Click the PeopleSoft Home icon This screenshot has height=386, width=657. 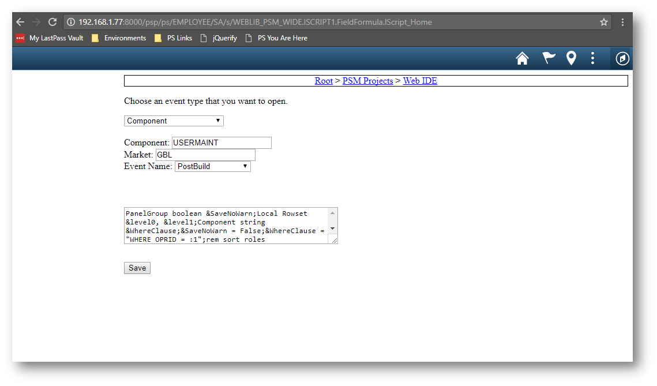[522, 58]
